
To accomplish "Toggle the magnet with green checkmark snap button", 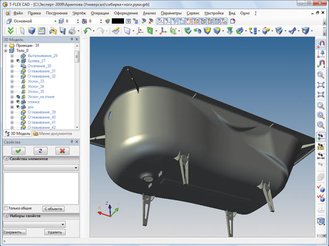I will click(x=321, y=64).
